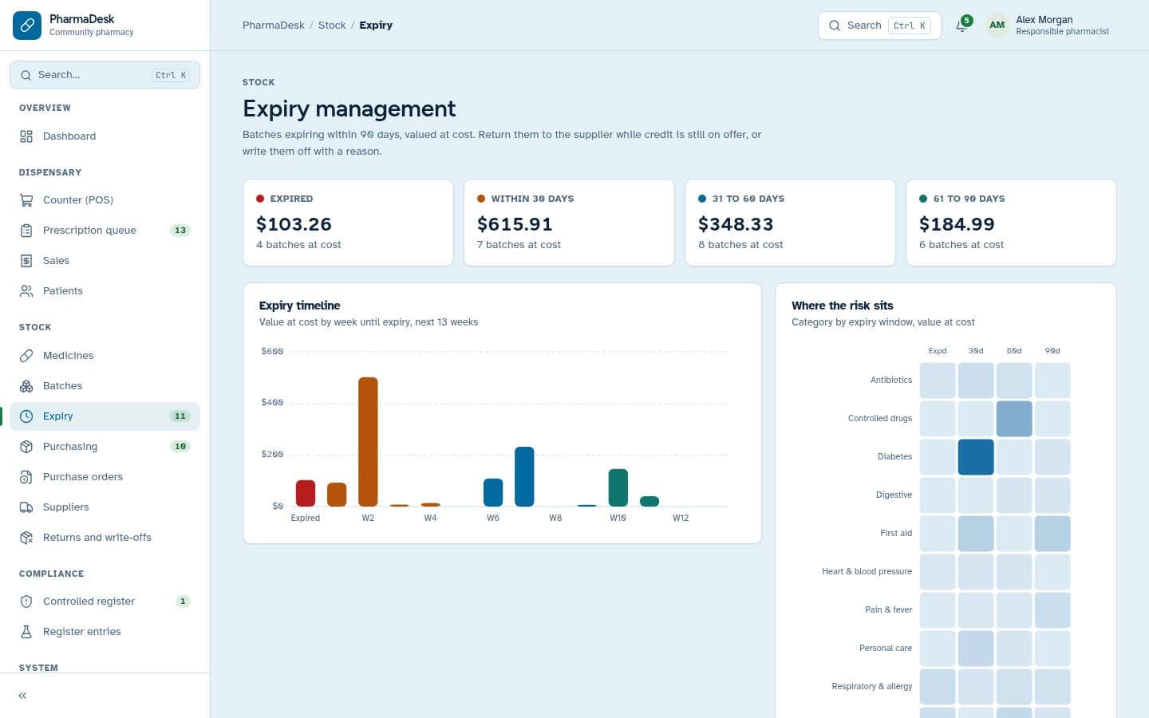The image size is (1149, 718).
Task: Click the First aid 90d heatmap cell
Action: click(x=1052, y=534)
